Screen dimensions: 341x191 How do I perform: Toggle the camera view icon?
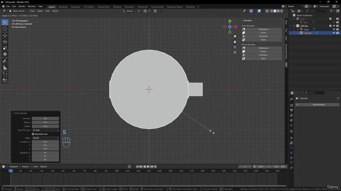pyautogui.click(x=235, y=47)
